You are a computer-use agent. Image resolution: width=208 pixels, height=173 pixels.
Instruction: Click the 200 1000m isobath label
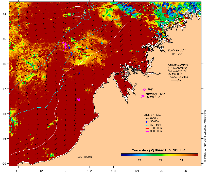point(84,157)
